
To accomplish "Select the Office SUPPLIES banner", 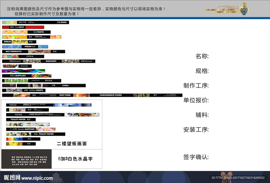I will [27, 76].
